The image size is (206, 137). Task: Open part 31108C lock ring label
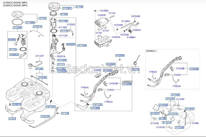[67, 8]
